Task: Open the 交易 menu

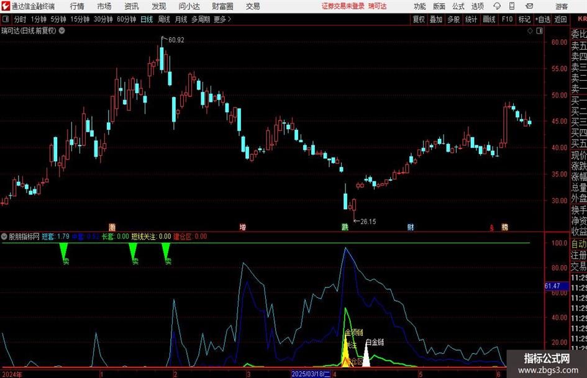Action: (253, 6)
